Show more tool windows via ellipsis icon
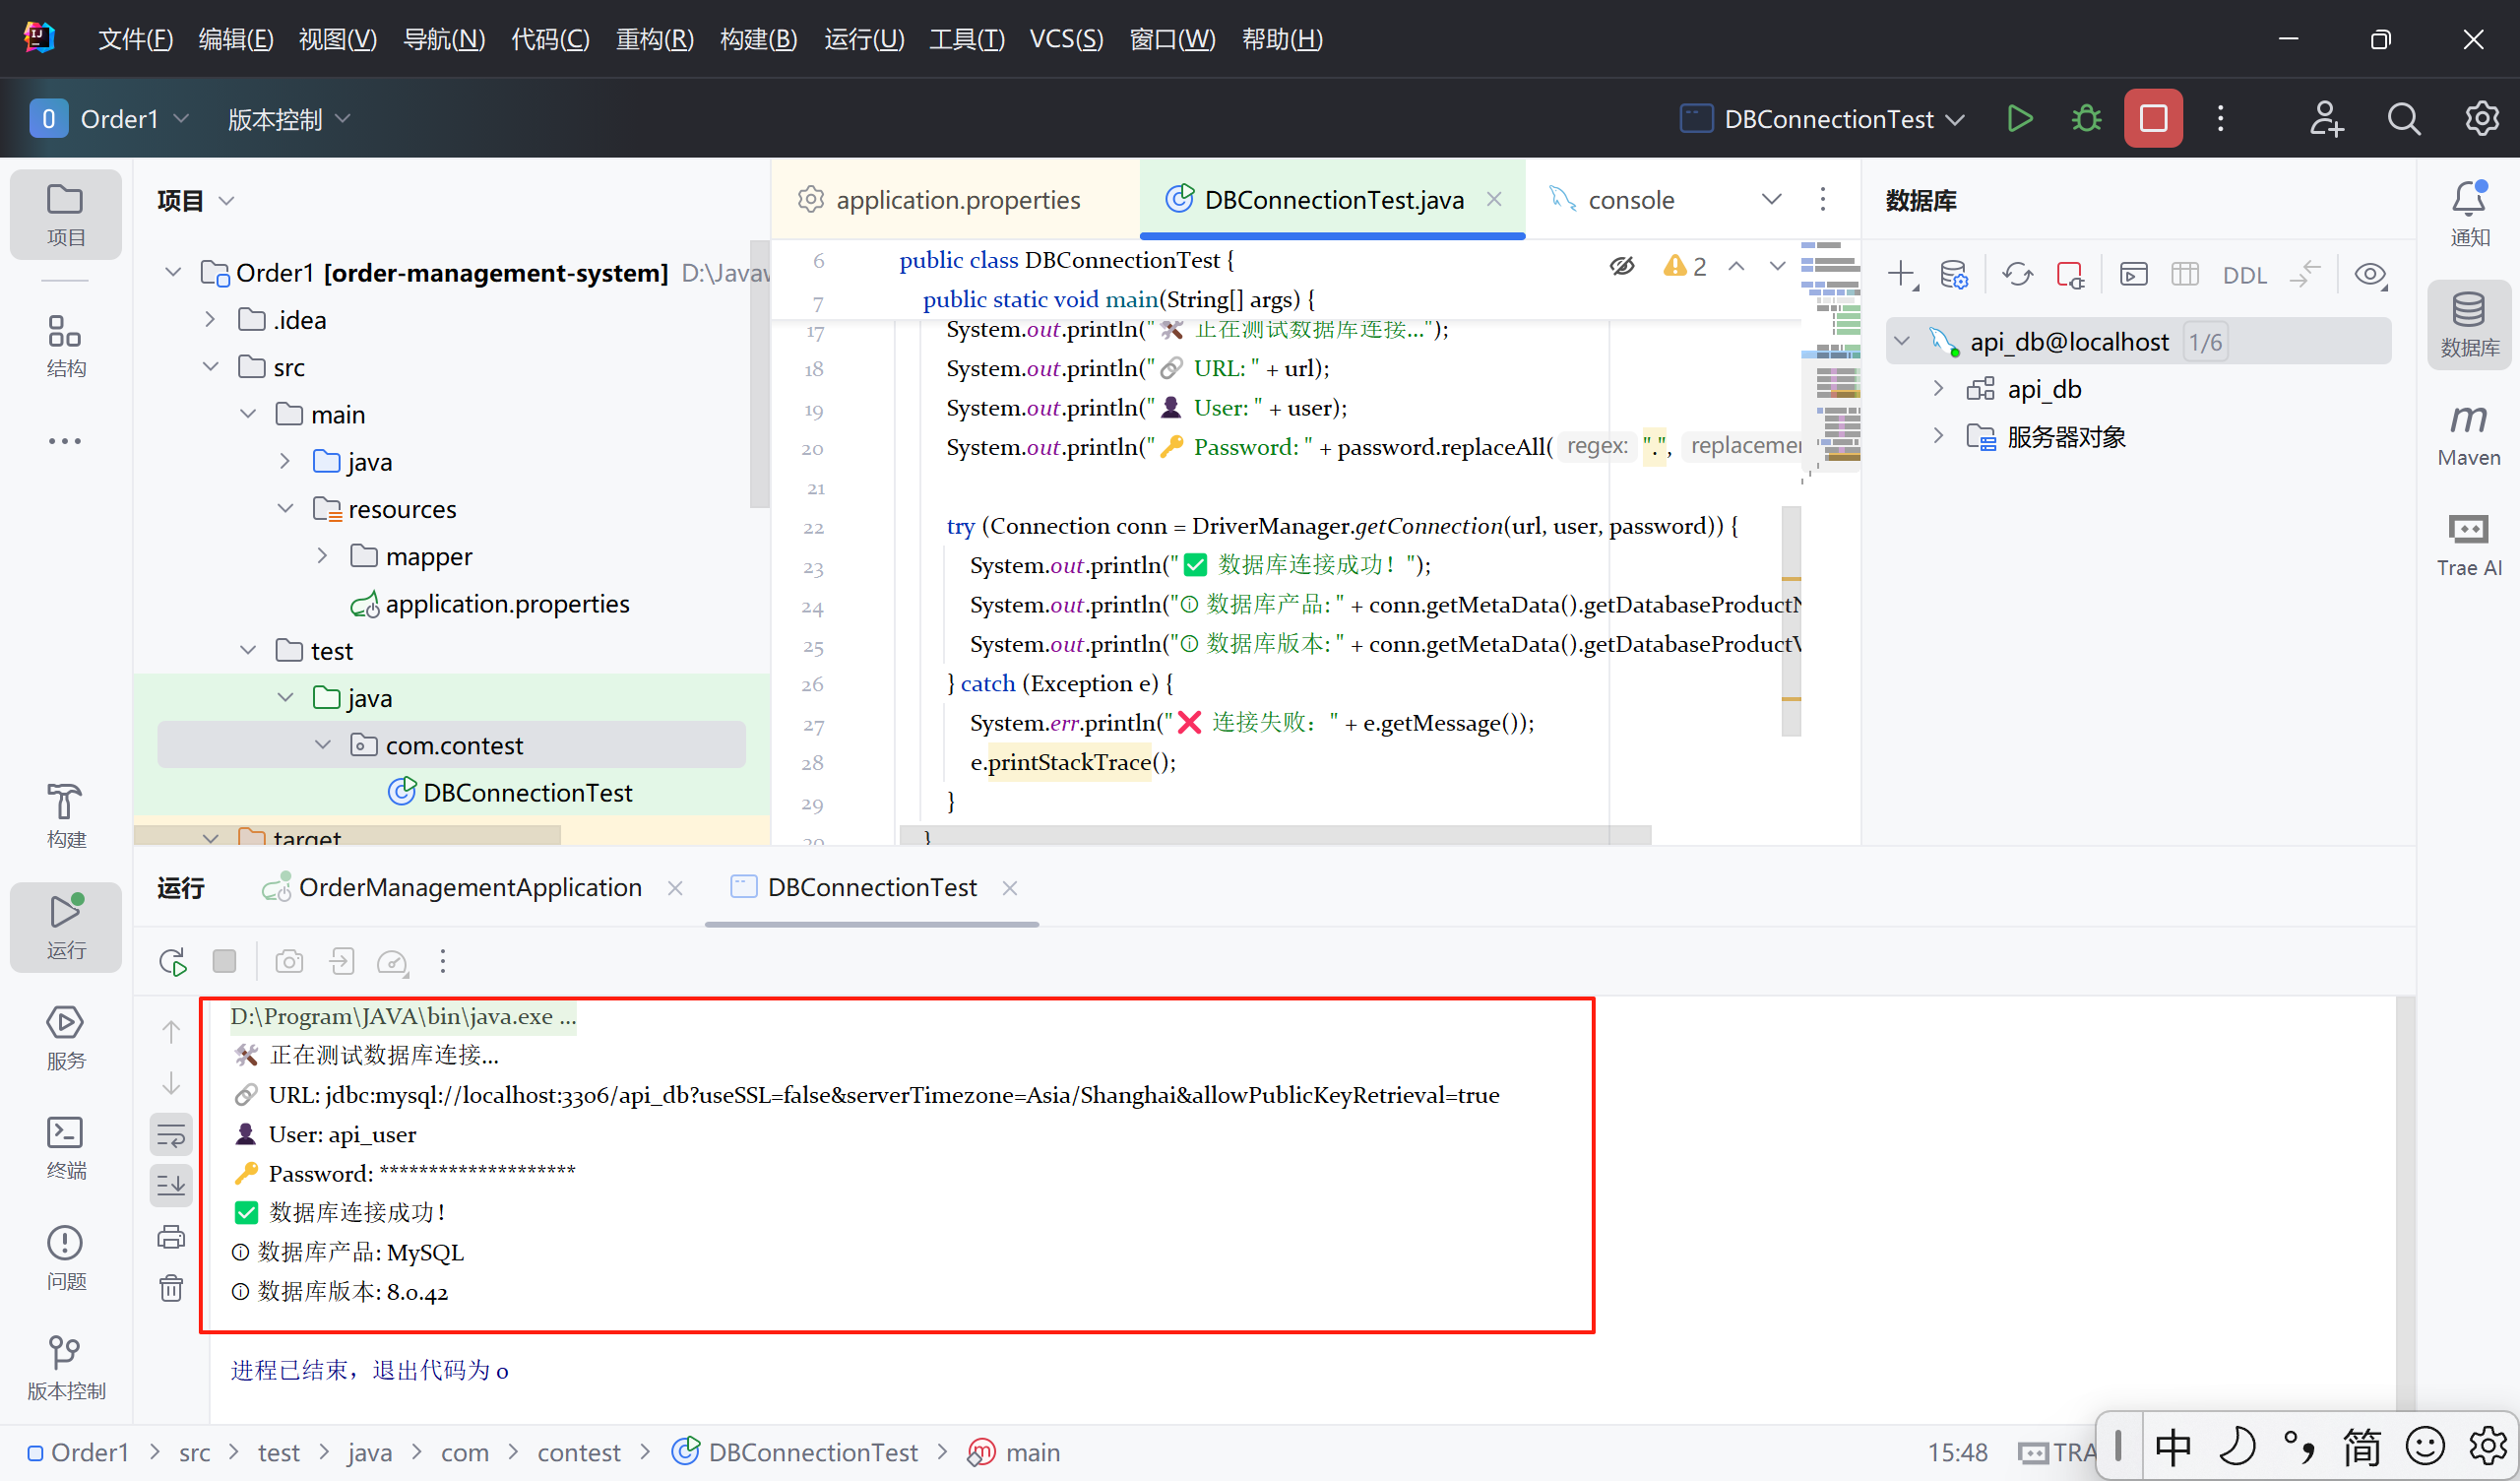Viewport: 2520px width, 1481px height. [x=66, y=440]
